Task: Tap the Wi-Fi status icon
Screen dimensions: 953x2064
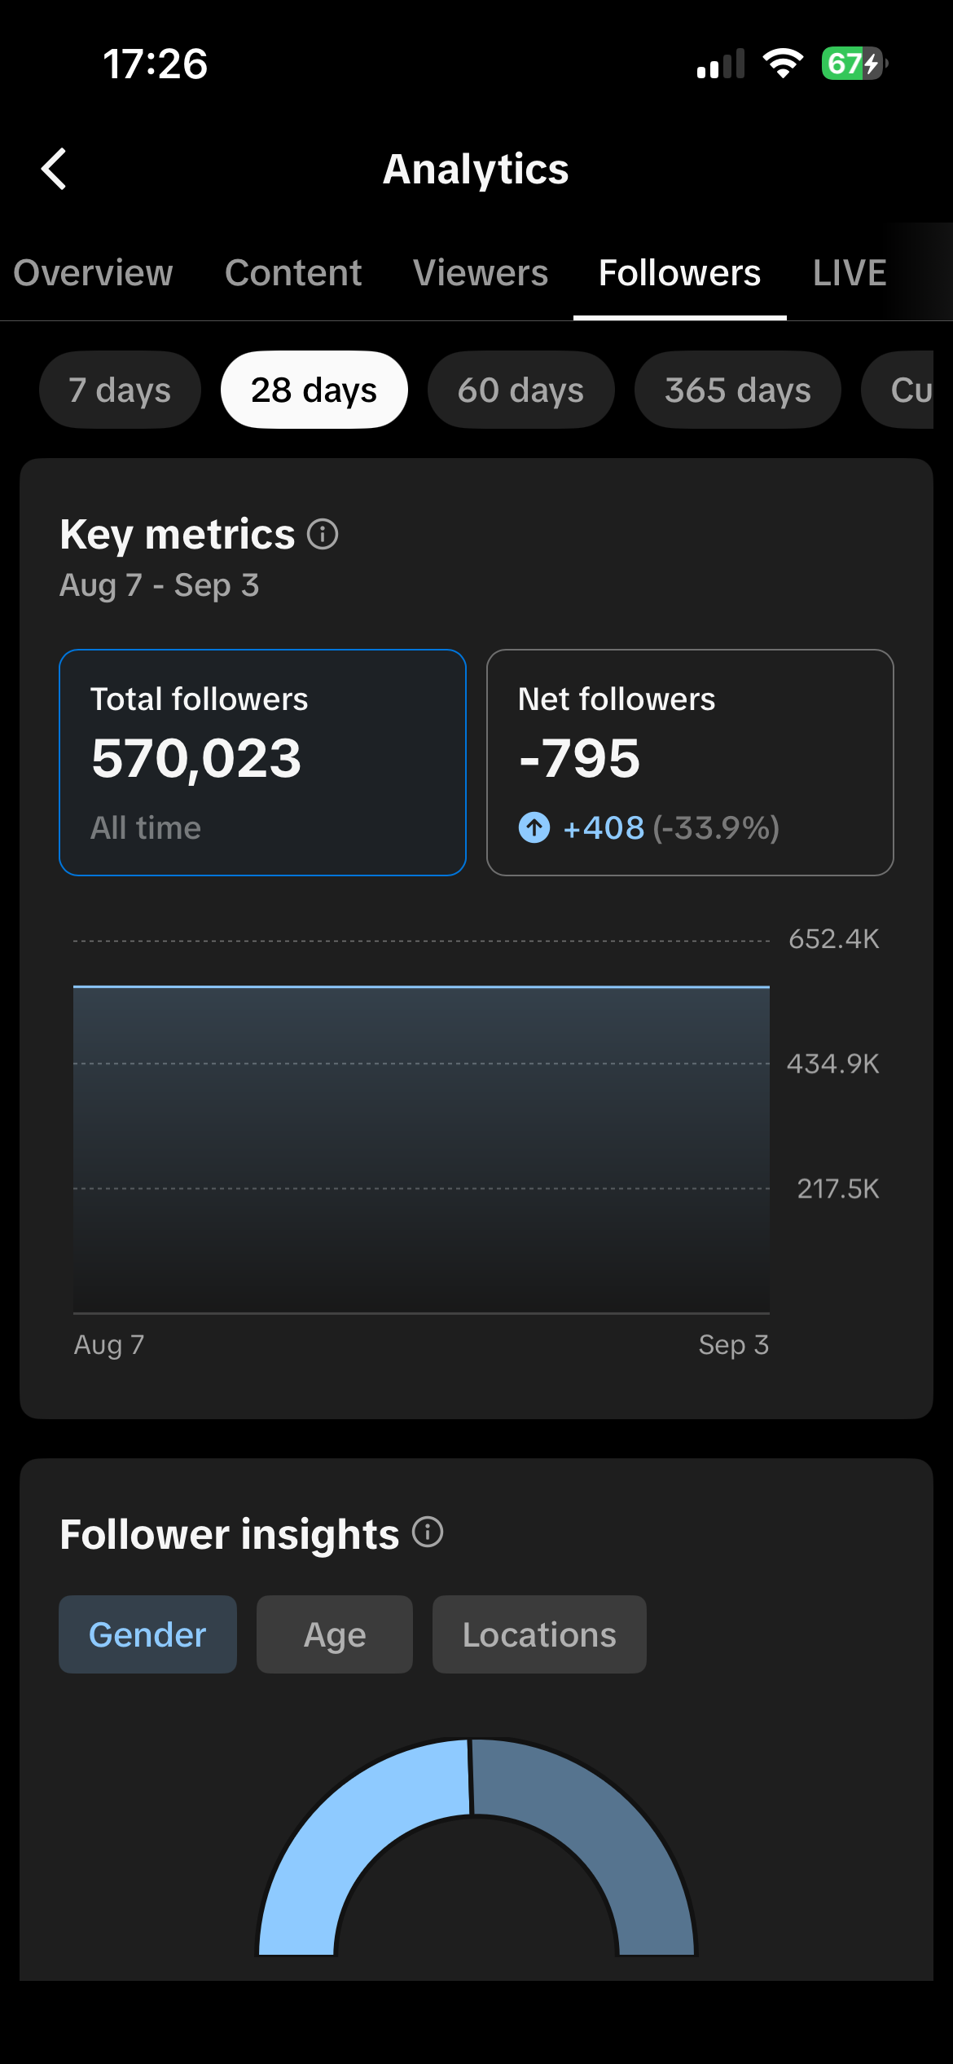Action: 783,64
